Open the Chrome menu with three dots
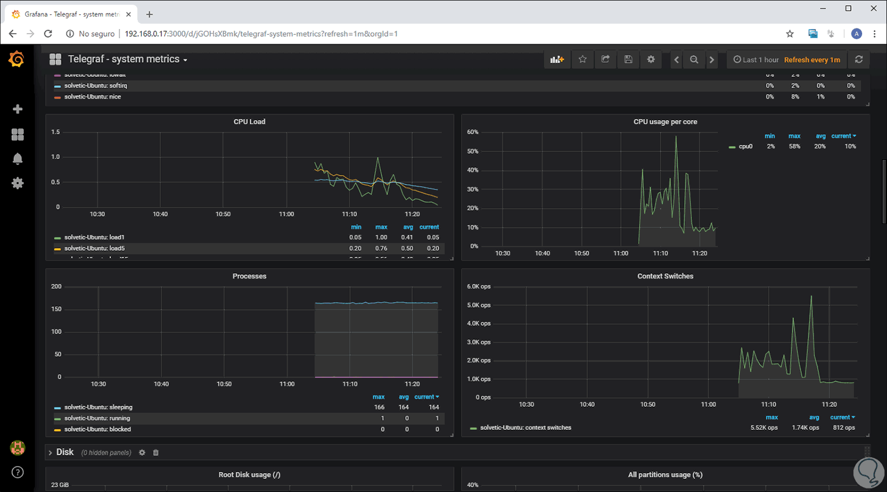The image size is (887, 492). (x=875, y=34)
